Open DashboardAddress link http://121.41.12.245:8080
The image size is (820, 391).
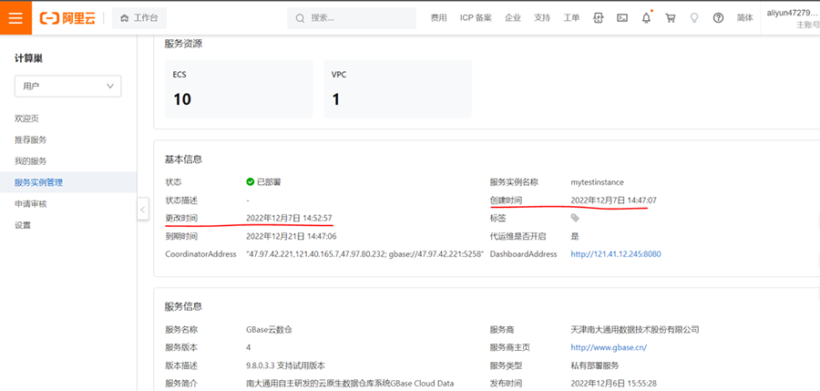click(616, 254)
